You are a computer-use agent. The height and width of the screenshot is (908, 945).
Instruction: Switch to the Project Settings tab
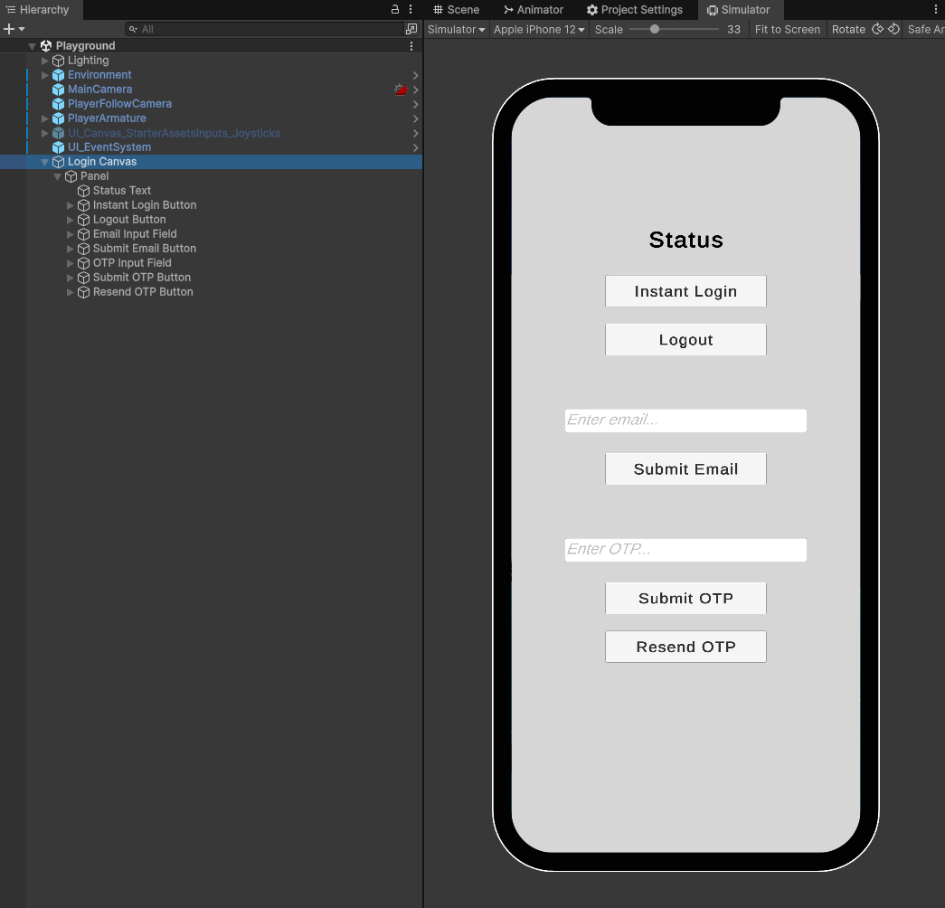(x=635, y=9)
